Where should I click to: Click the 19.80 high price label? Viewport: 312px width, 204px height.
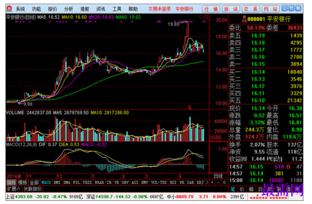pyautogui.click(x=173, y=24)
